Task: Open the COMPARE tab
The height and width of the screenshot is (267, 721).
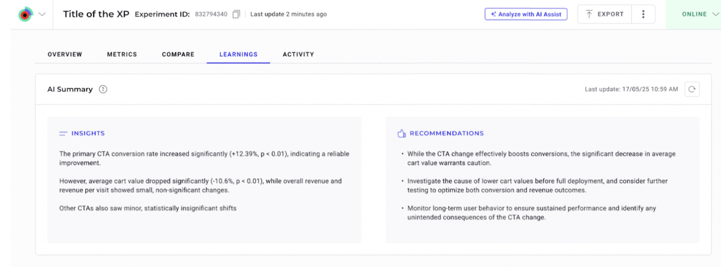Action: pos(178,54)
